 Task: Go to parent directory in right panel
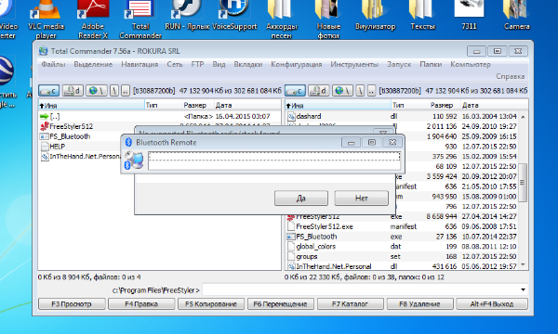pyautogui.click(x=371, y=91)
